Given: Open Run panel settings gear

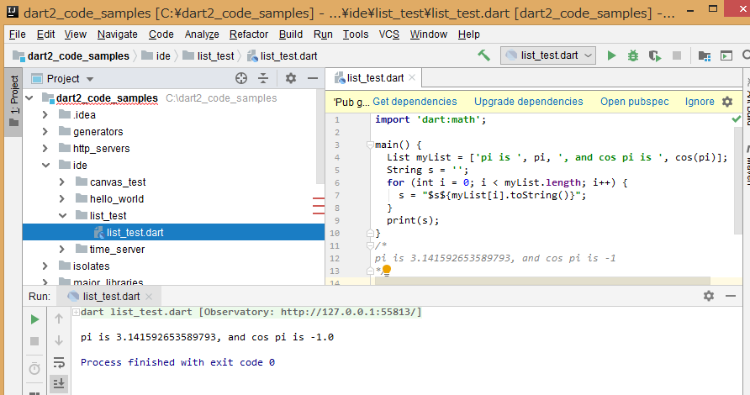Looking at the screenshot, I should [709, 296].
